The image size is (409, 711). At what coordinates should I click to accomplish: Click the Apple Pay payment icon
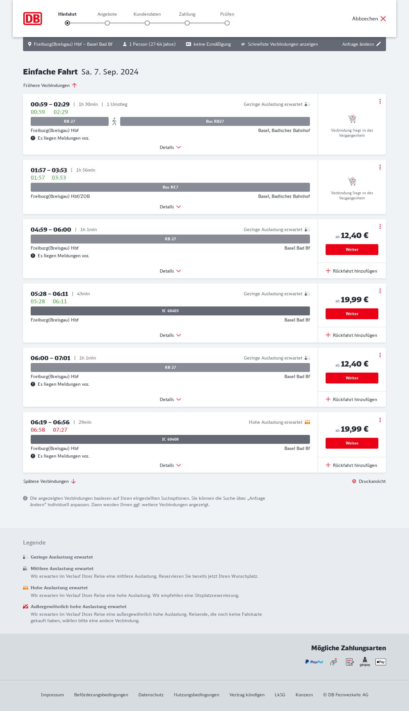381,662
